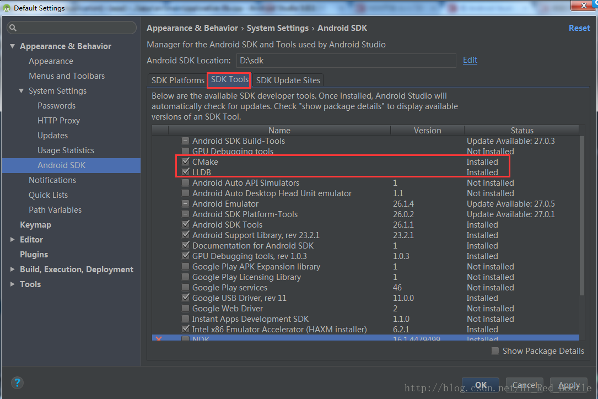Focus the settings search field

[72, 28]
